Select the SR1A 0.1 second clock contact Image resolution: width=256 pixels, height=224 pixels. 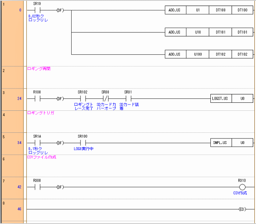pyautogui.click(x=37, y=143)
